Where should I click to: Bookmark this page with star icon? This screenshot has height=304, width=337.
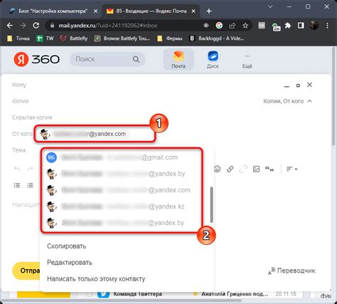click(x=245, y=26)
